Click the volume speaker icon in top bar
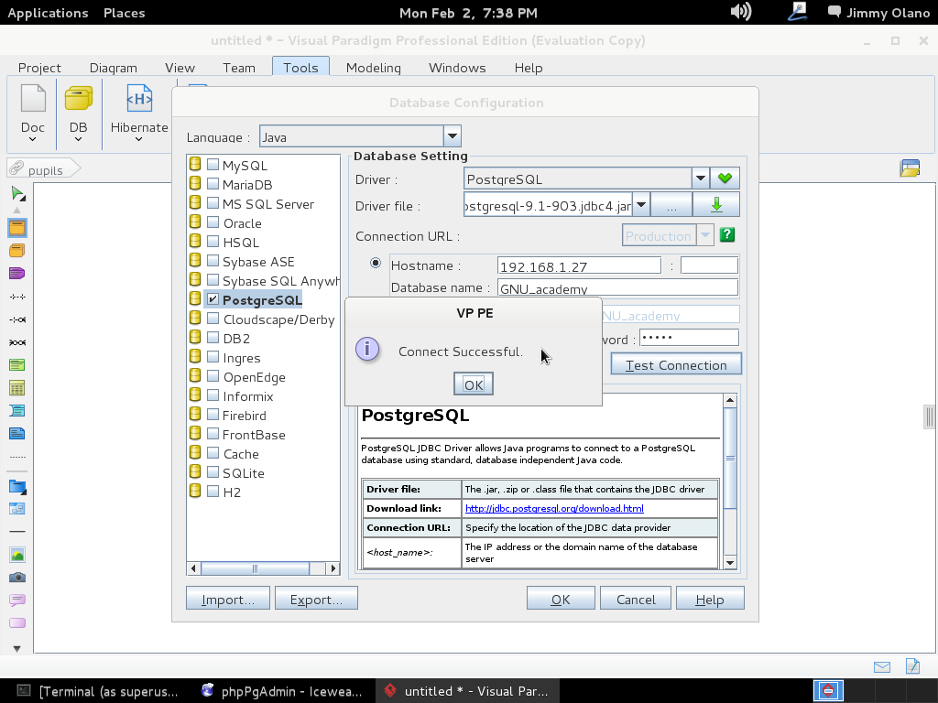The width and height of the screenshot is (938, 703). pos(740,12)
